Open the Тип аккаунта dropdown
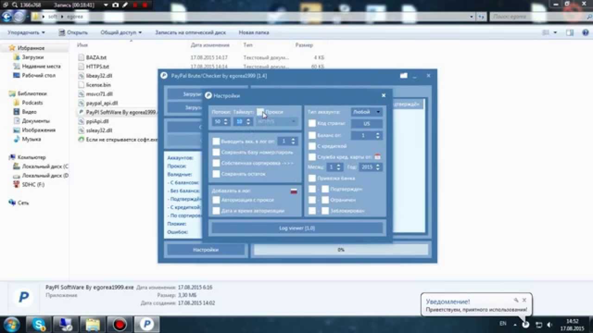This screenshot has height=333, width=593. [x=366, y=112]
